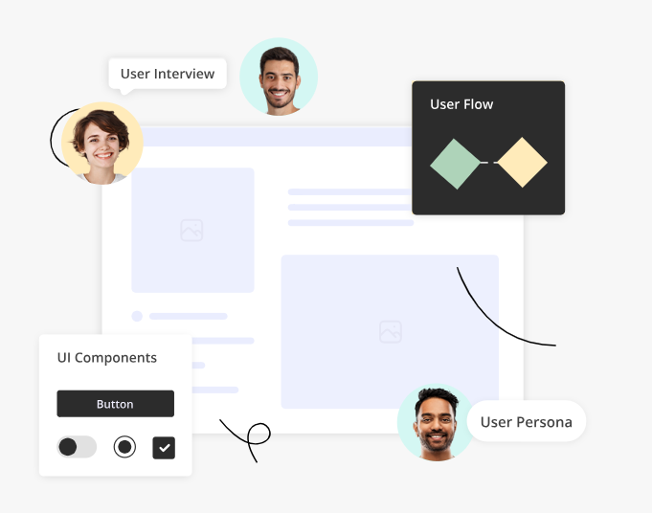Click the User Flow card title

(x=461, y=104)
